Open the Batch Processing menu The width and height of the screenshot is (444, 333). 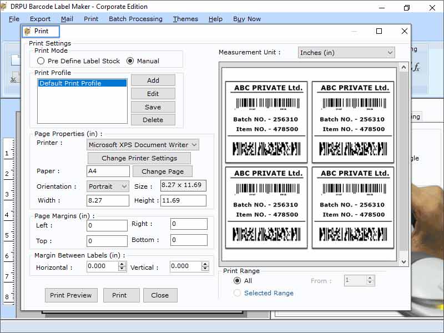(x=135, y=18)
